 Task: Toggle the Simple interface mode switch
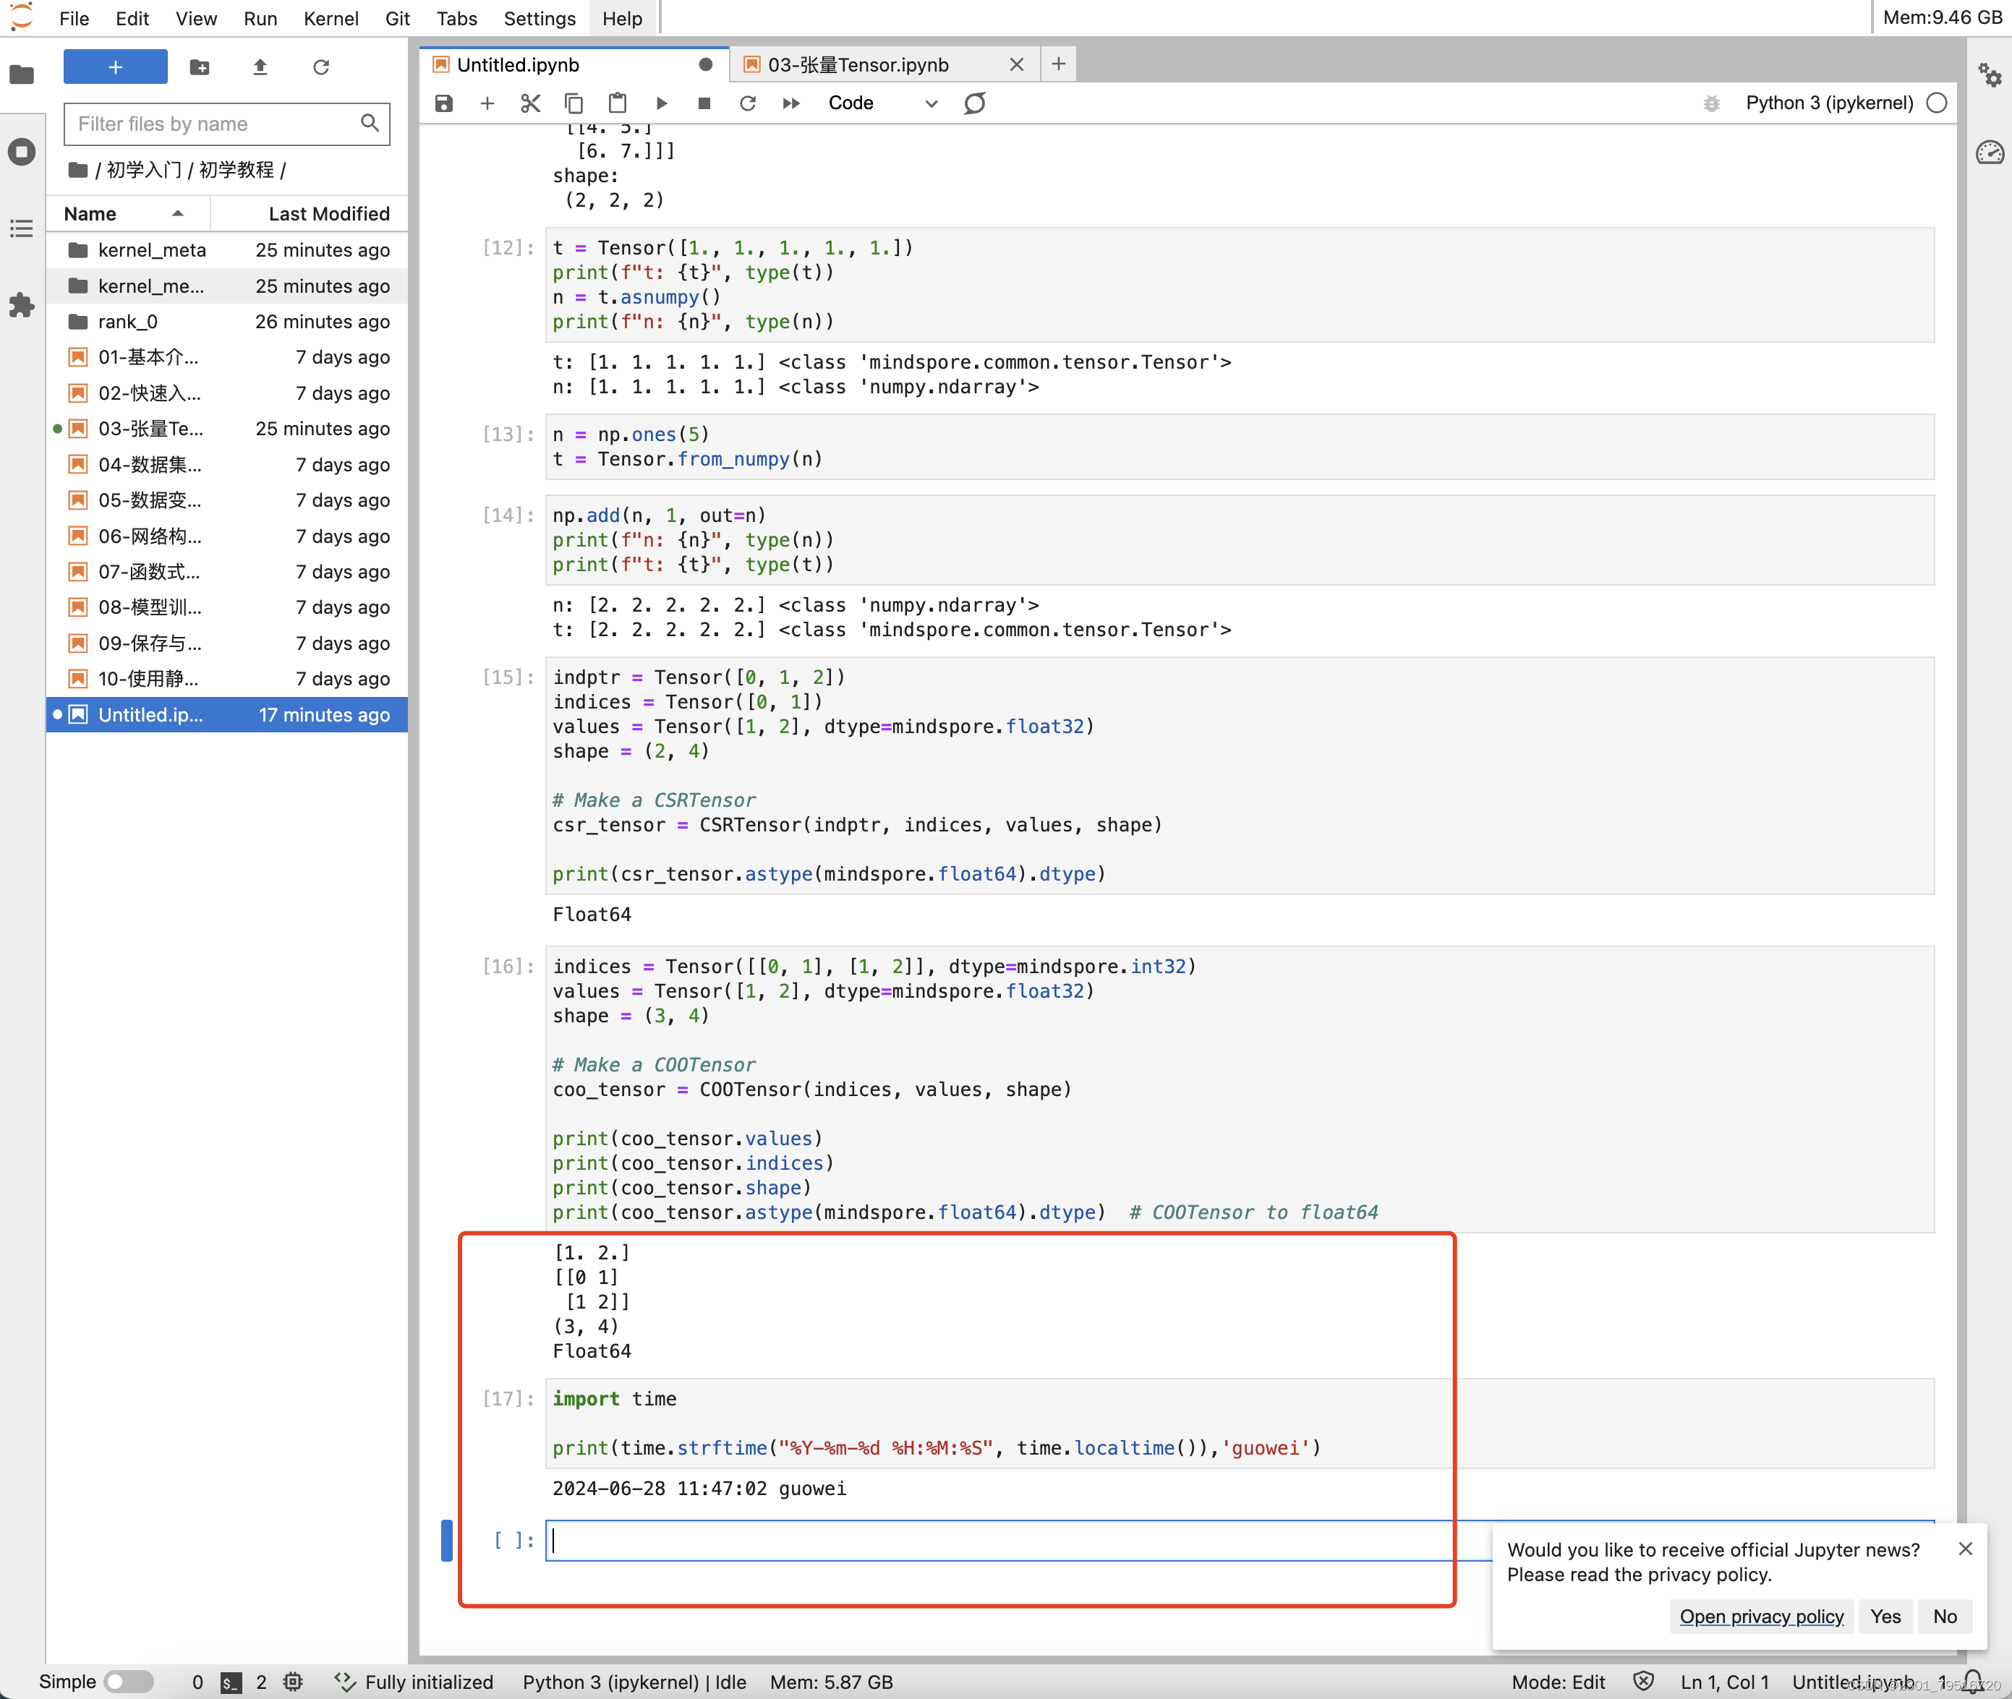(x=128, y=1681)
